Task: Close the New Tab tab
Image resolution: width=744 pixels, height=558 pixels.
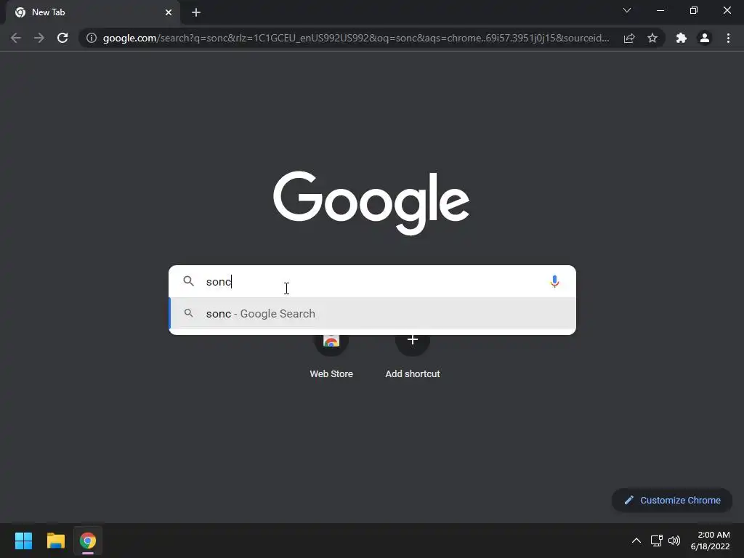Action: [x=169, y=12]
